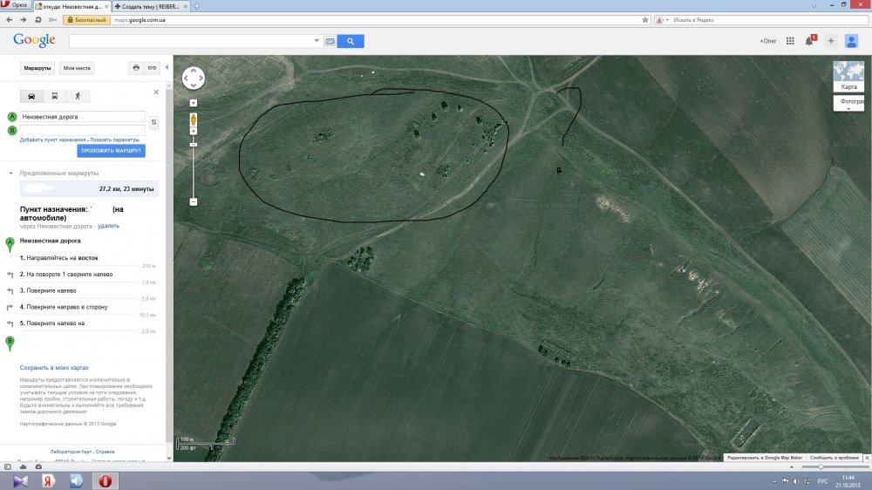
Task: Swap start and destination points
Action: (154, 123)
